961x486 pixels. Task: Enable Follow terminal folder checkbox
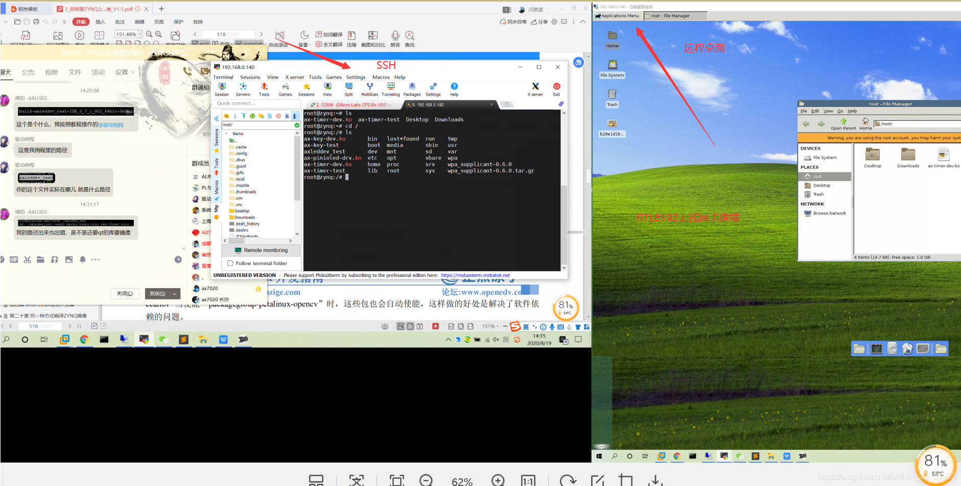coord(230,263)
